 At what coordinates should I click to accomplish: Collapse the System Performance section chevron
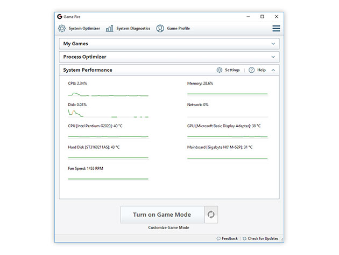click(x=273, y=70)
